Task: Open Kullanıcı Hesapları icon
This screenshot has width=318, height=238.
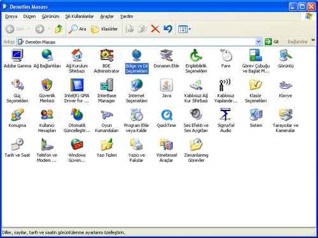Action: click(47, 121)
